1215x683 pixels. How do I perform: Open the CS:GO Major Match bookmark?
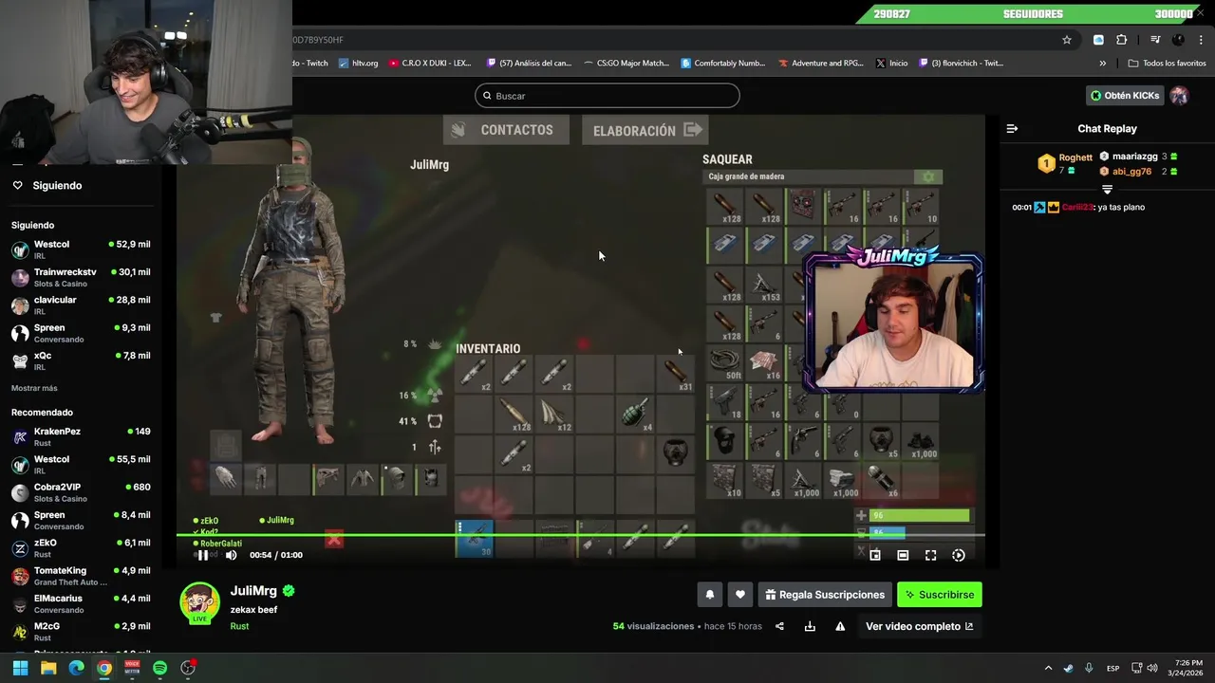click(626, 64)
